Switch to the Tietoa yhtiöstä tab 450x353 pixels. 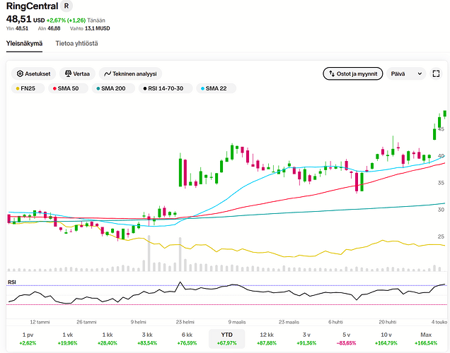click(x=76, y=44)
